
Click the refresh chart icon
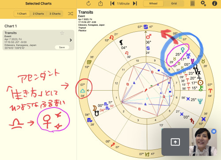(x=88, y=4)
